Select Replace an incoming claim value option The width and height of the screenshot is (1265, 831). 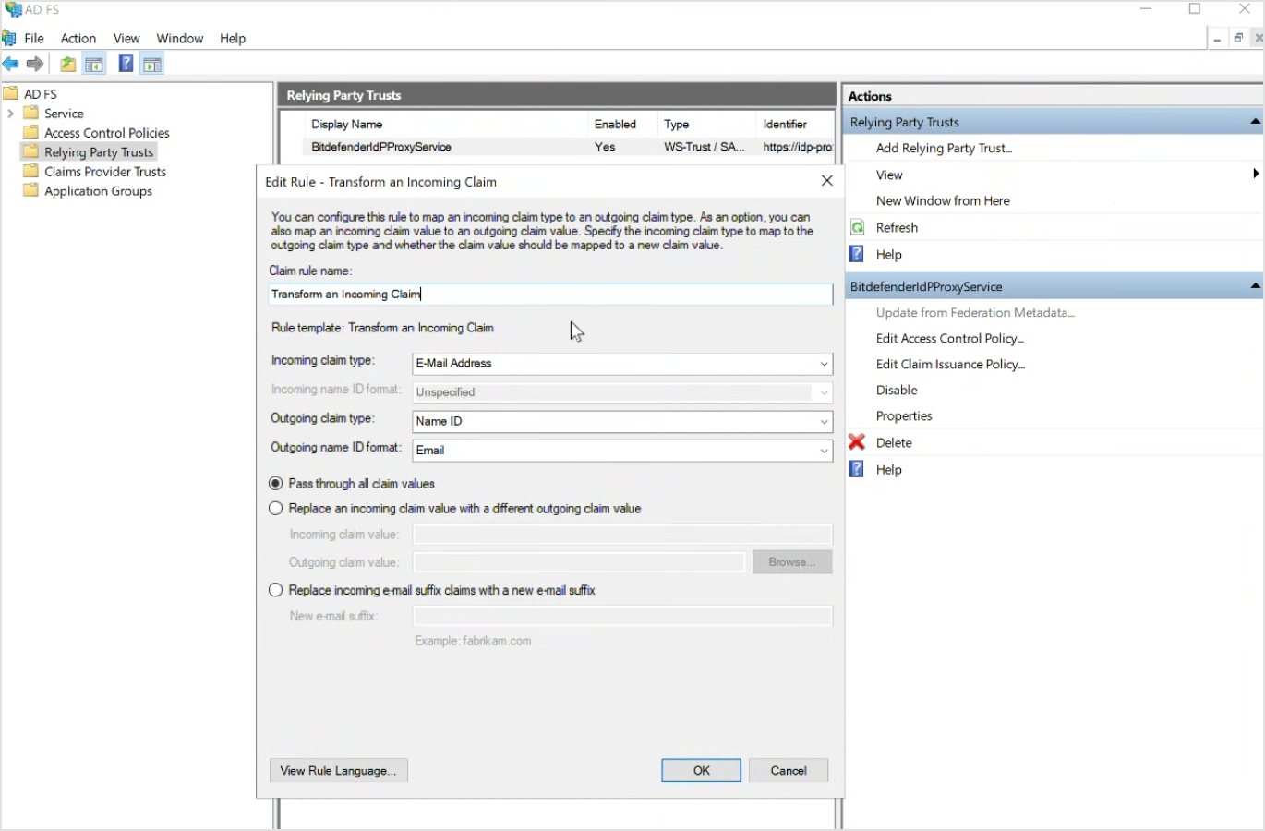276,508
